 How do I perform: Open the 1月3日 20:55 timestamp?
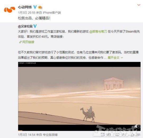point(27,13)
